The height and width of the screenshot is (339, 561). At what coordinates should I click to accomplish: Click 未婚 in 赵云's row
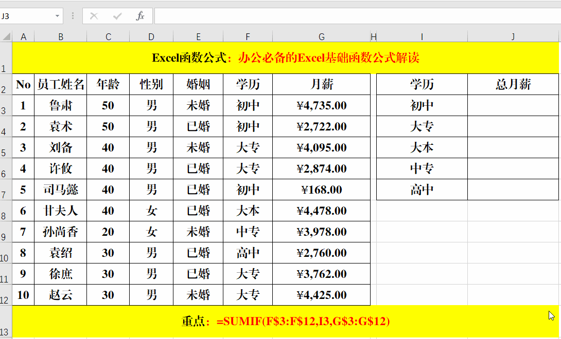[198, 295]
